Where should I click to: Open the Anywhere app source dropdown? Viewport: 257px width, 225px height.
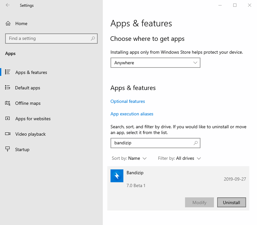[155, 63]
